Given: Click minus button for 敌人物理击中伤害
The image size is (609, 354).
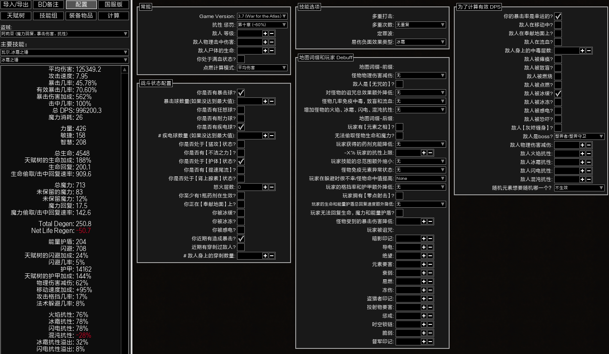Looking at the screenshot, I should point(272,42).
